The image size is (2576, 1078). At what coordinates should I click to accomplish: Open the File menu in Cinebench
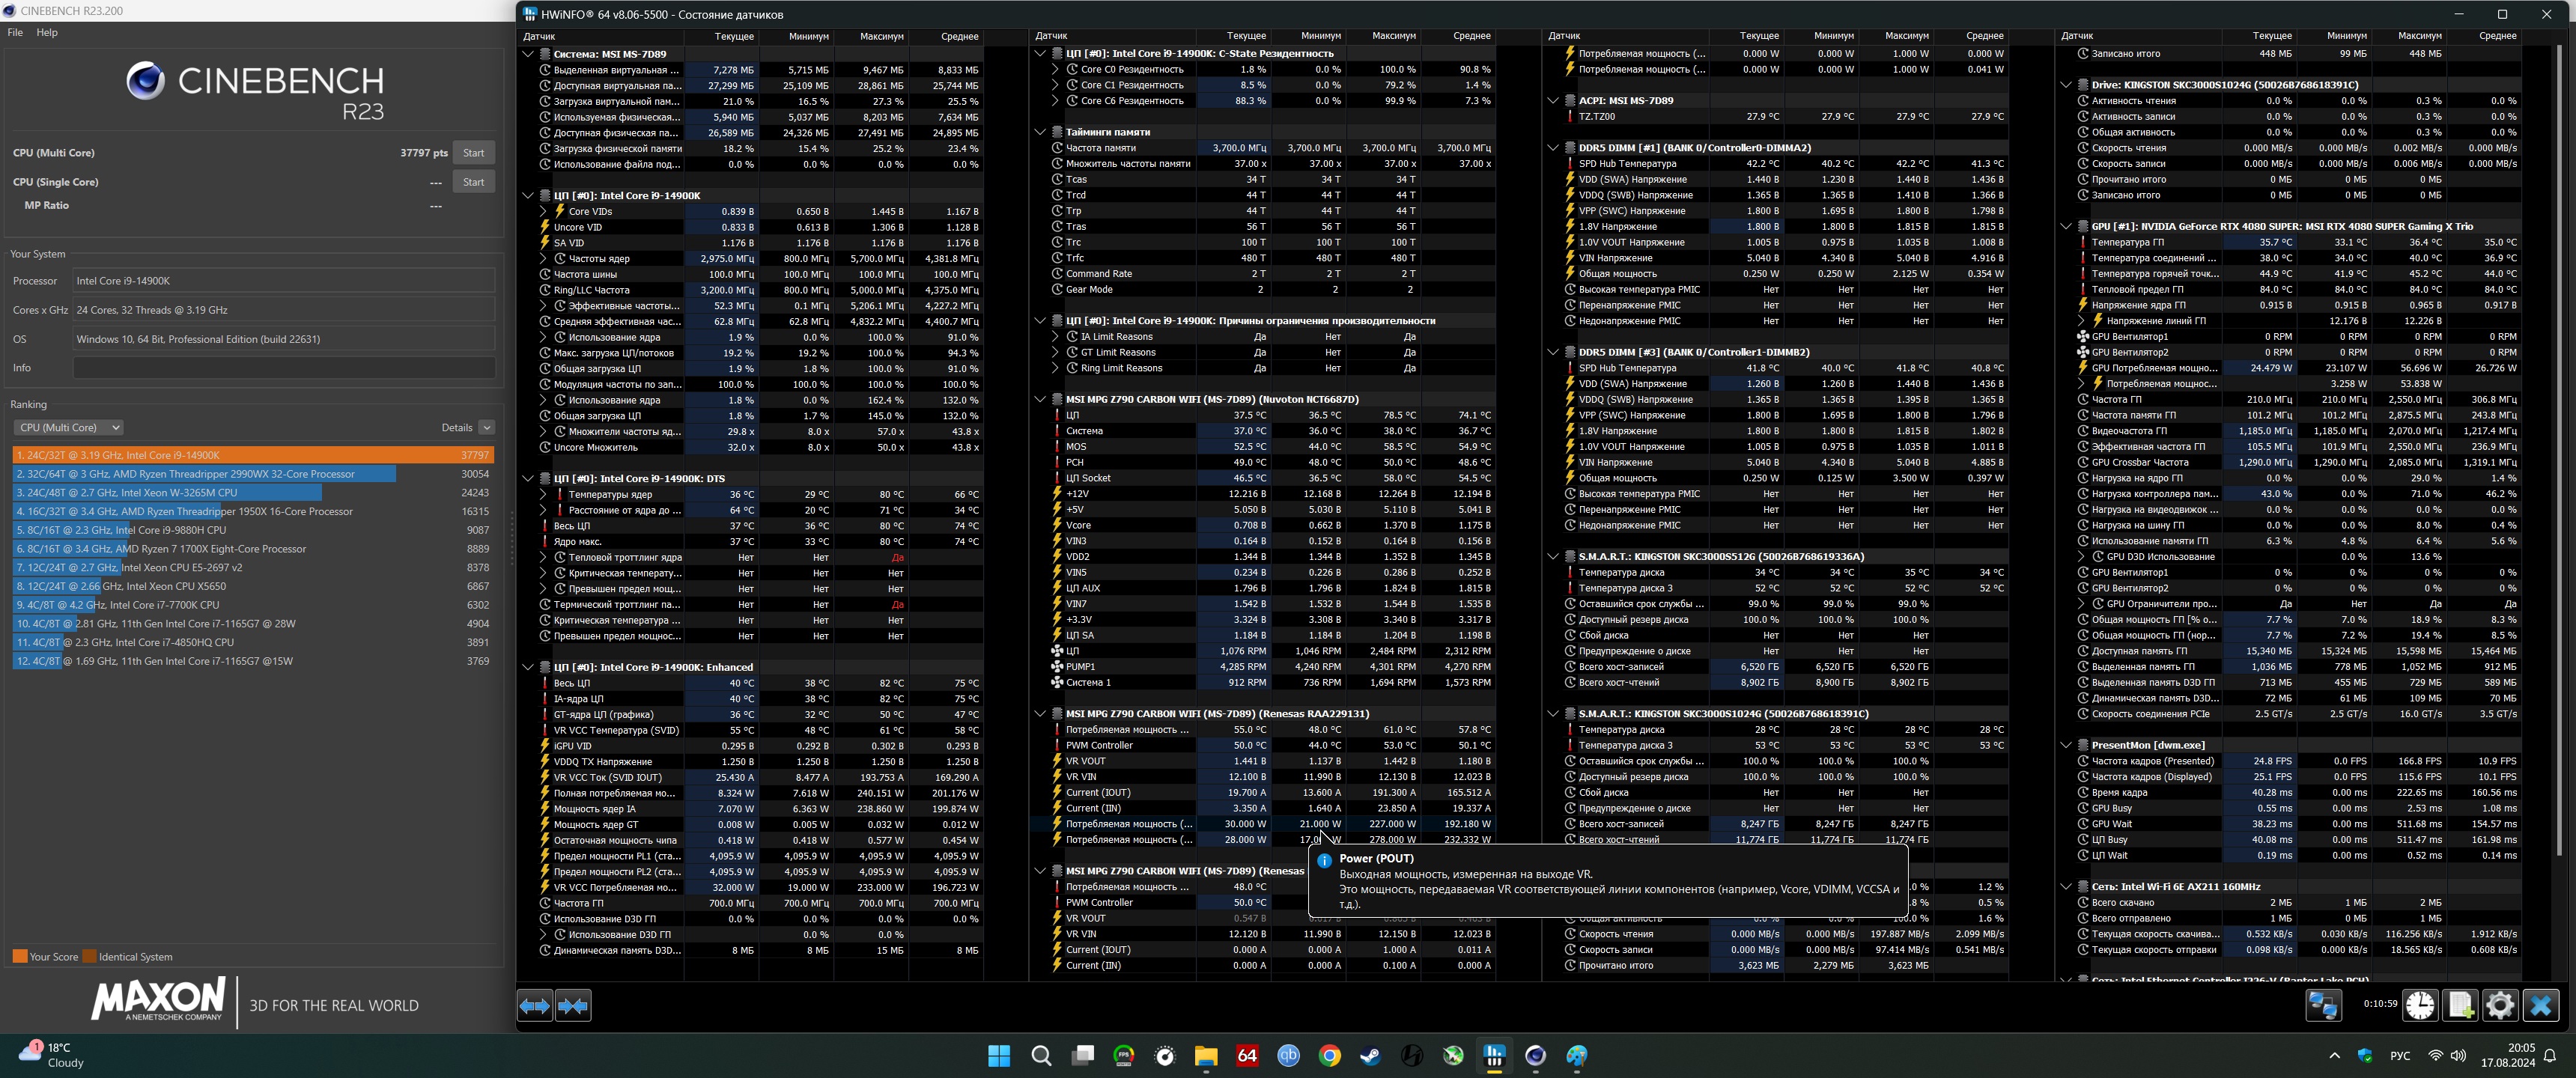15,33
